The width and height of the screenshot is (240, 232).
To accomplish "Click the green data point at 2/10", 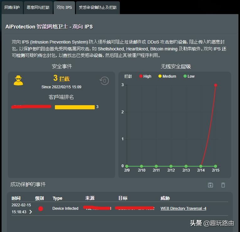I will 141,166.
